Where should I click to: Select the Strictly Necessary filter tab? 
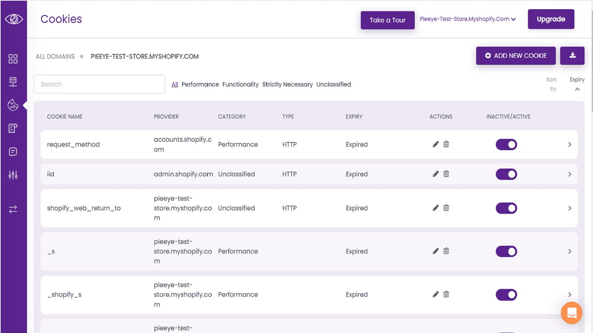[287, 84]
